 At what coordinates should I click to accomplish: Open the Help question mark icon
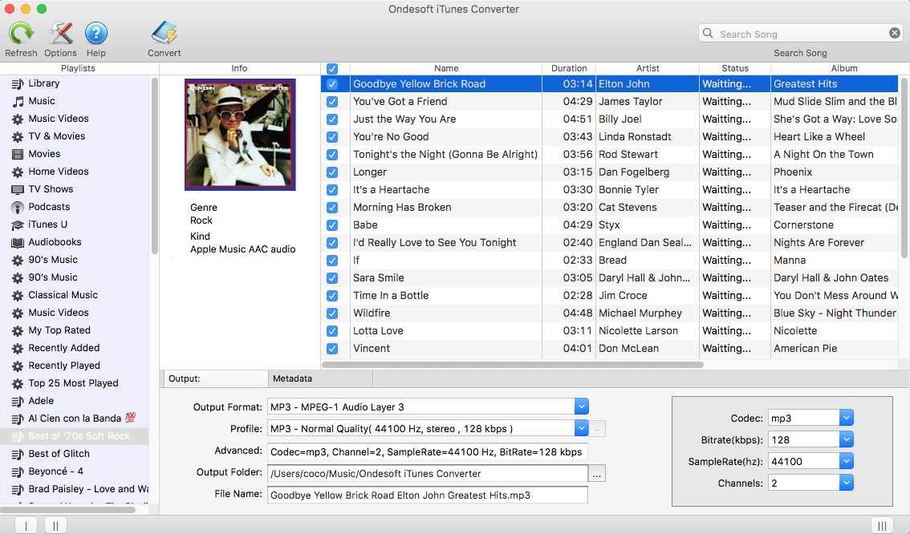(x=95, y=33)
